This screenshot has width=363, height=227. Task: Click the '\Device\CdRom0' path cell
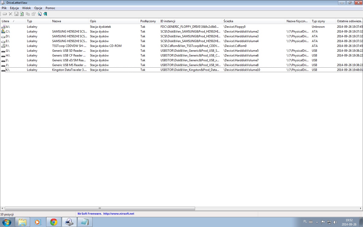[235, 46]
